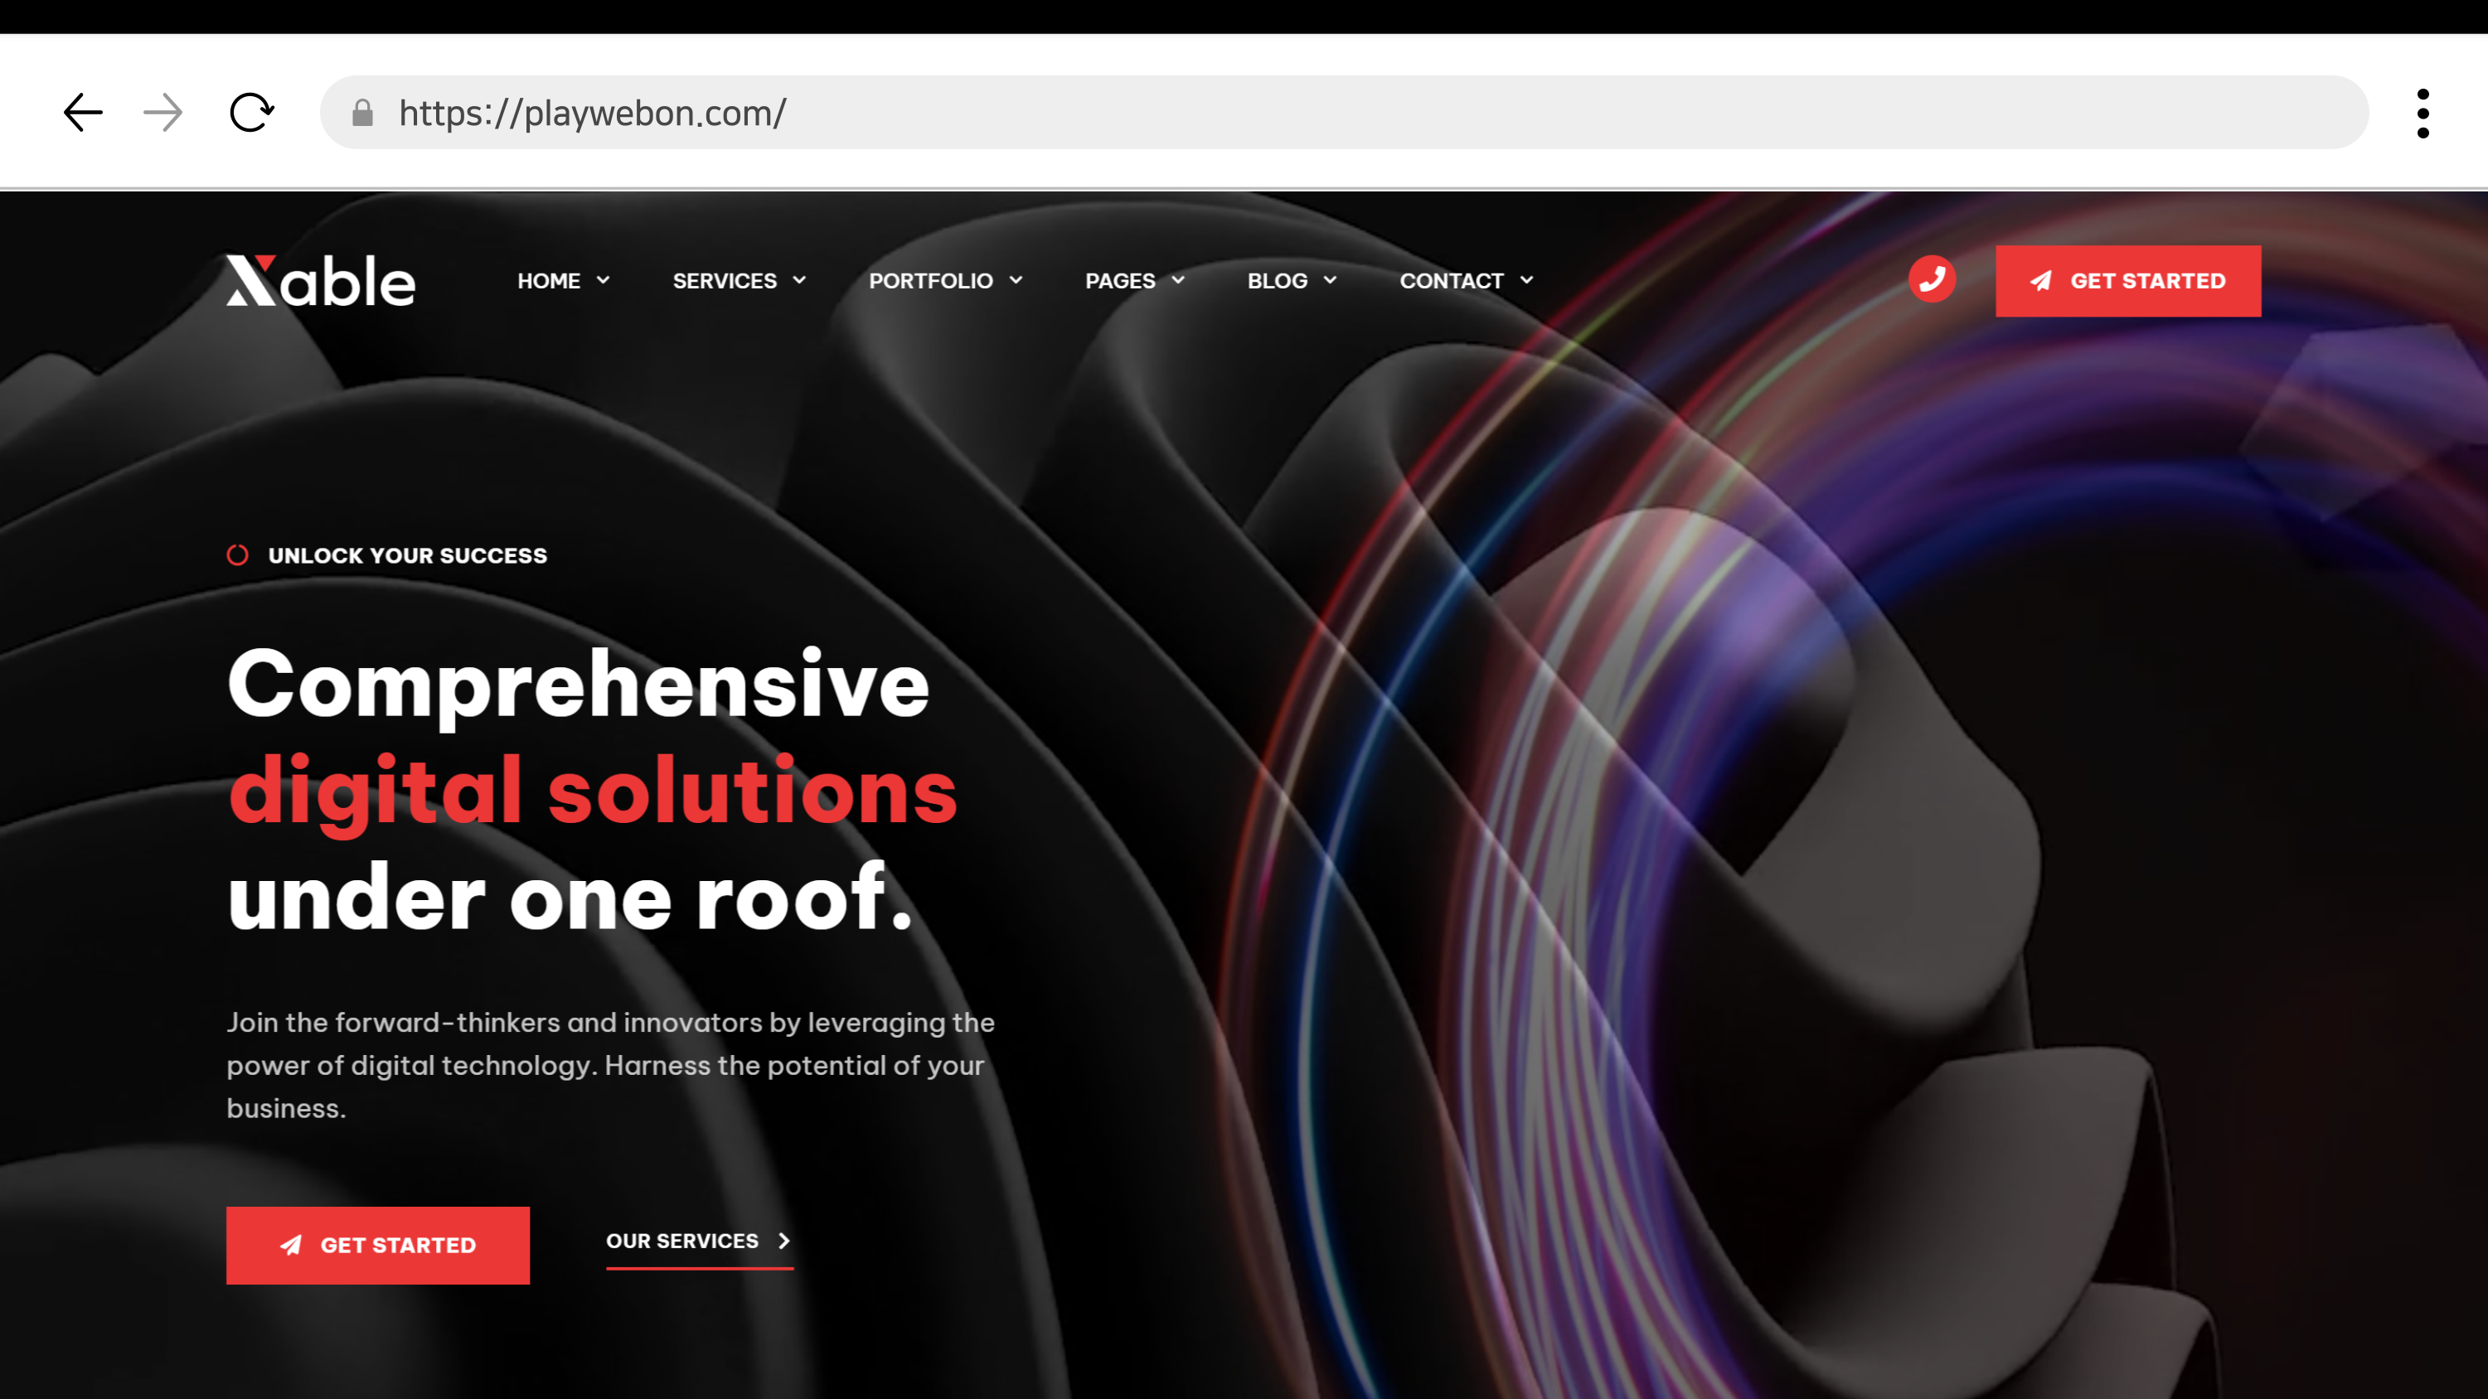Viewport: 2488px width, 1399px height.
Task: Expand the Blog dropdown chevron
Action: tap(1330, 280)
